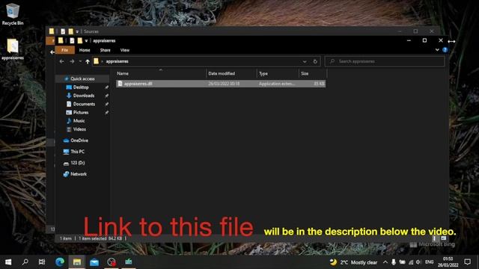
Task: Go back using the Back arrow
Action: pos(61,61)
